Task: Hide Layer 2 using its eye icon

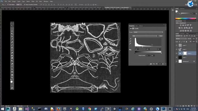Action: click(177, 49)
